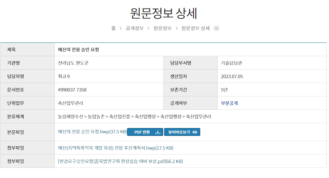Image resolution: width=329 pixels, height=178 pixels.
Task: Click 기관명 row label
Action: (x=28, y=63)
